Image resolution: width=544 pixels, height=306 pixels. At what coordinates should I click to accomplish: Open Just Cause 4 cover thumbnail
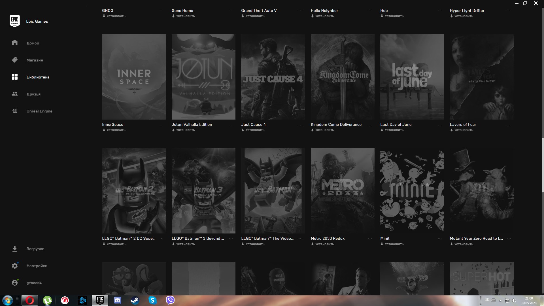pyautogui.click(x=273, y=77)
